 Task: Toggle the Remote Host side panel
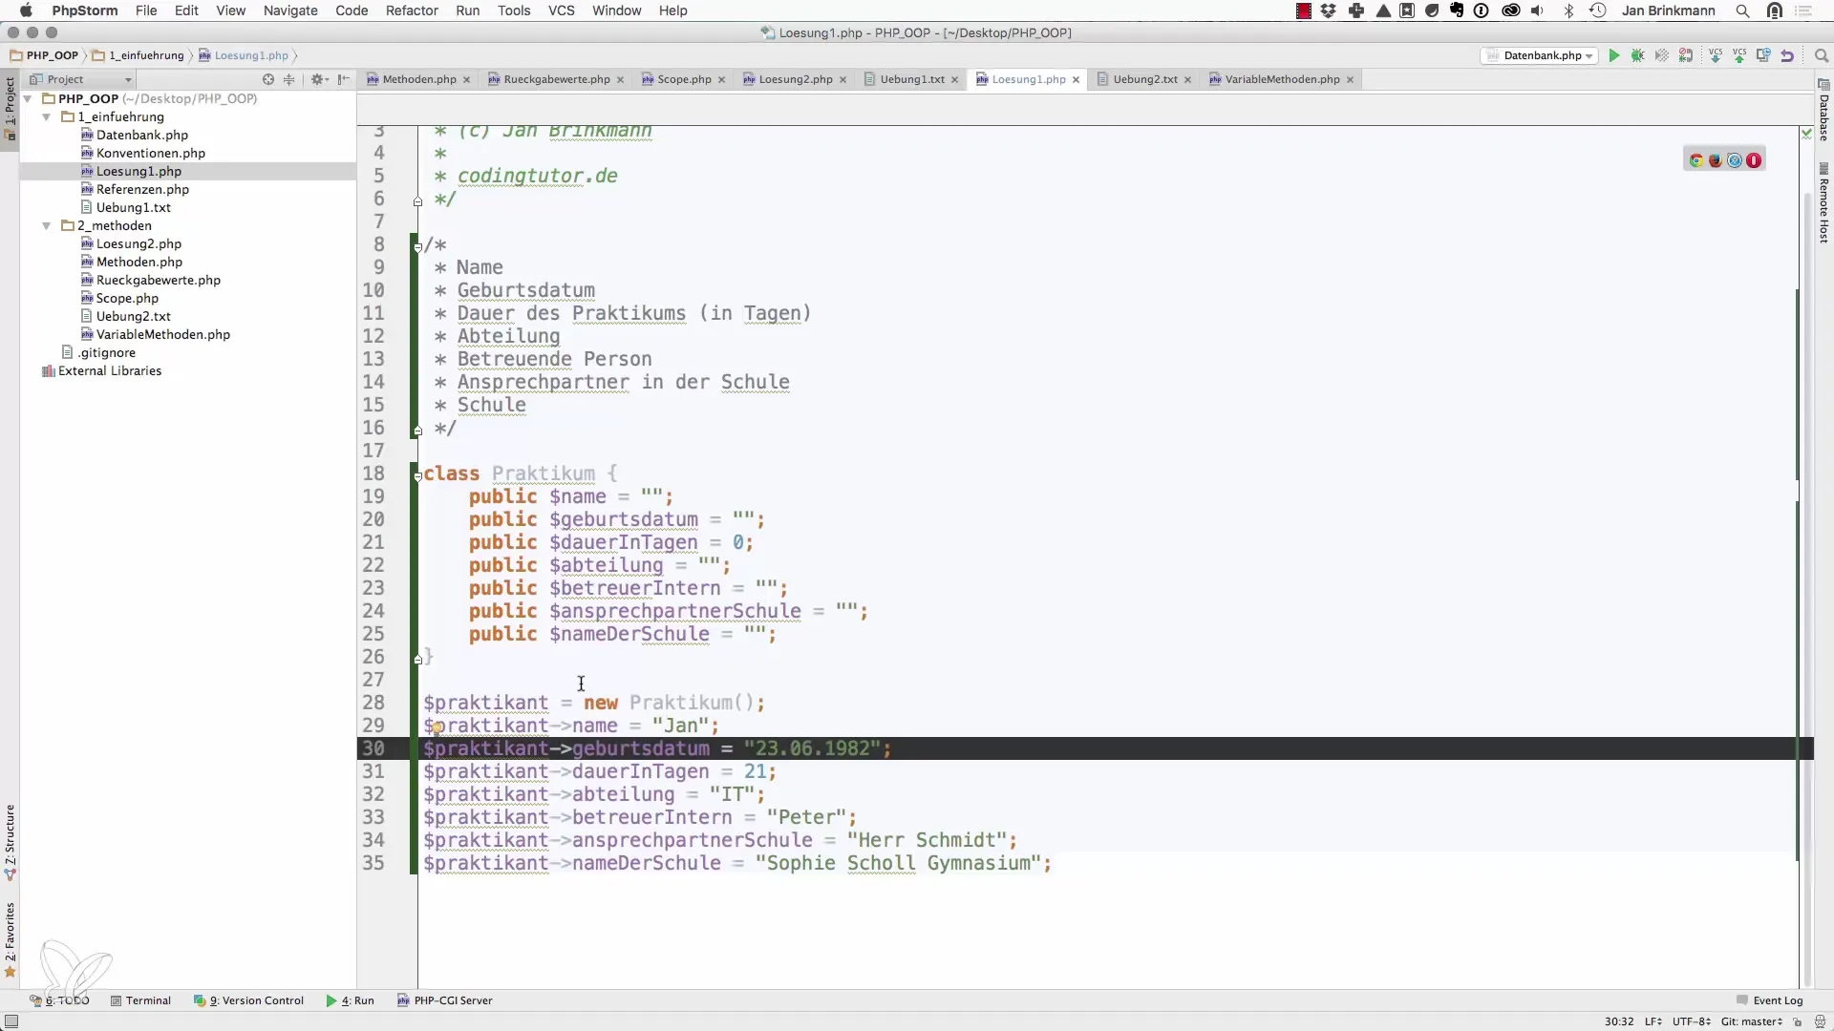point(1823,204)
